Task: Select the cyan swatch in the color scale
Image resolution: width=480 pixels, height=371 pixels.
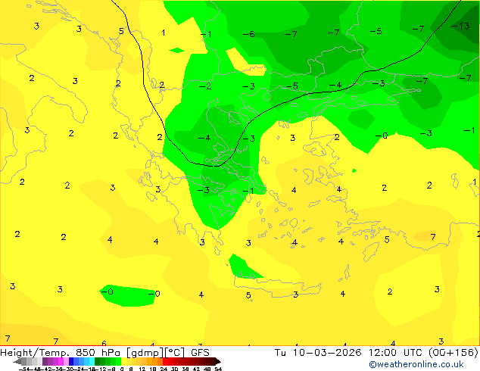Action: [92, 361]
